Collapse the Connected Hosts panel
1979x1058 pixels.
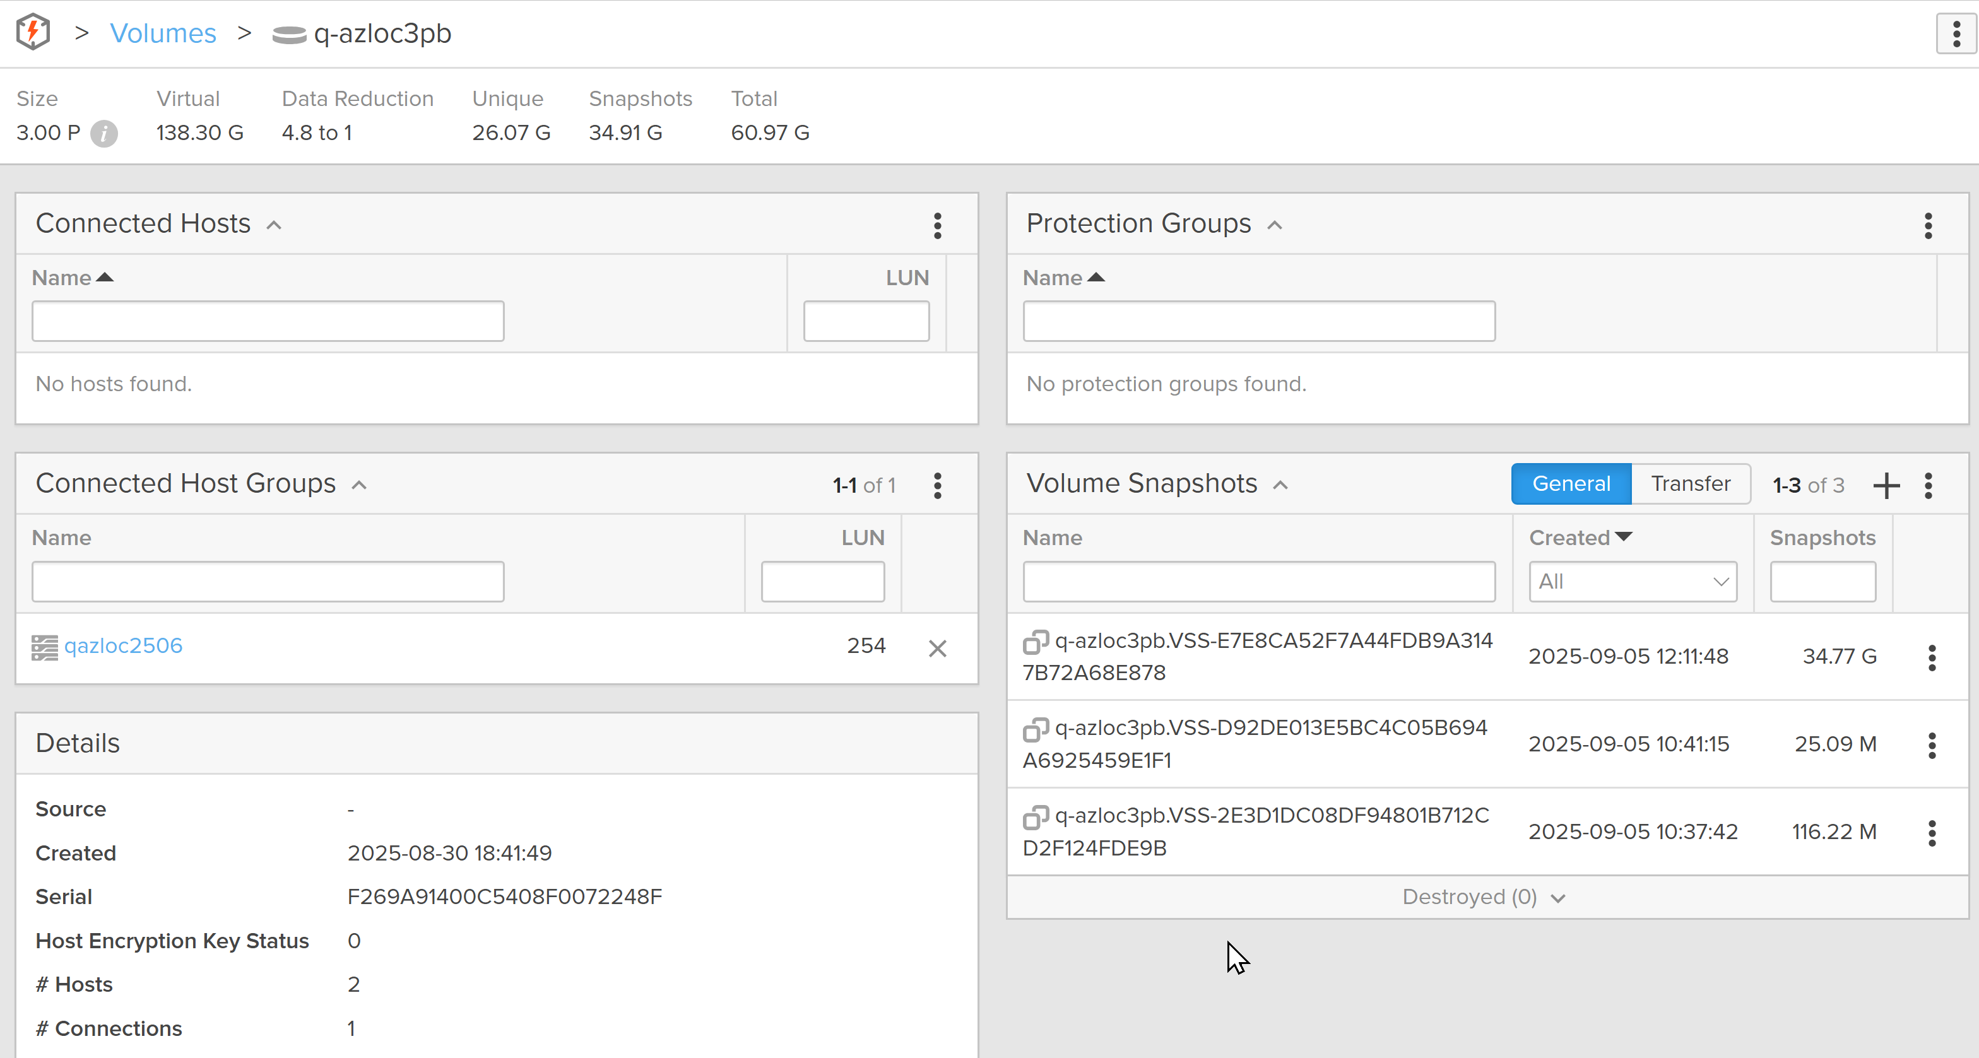point(273,225)
